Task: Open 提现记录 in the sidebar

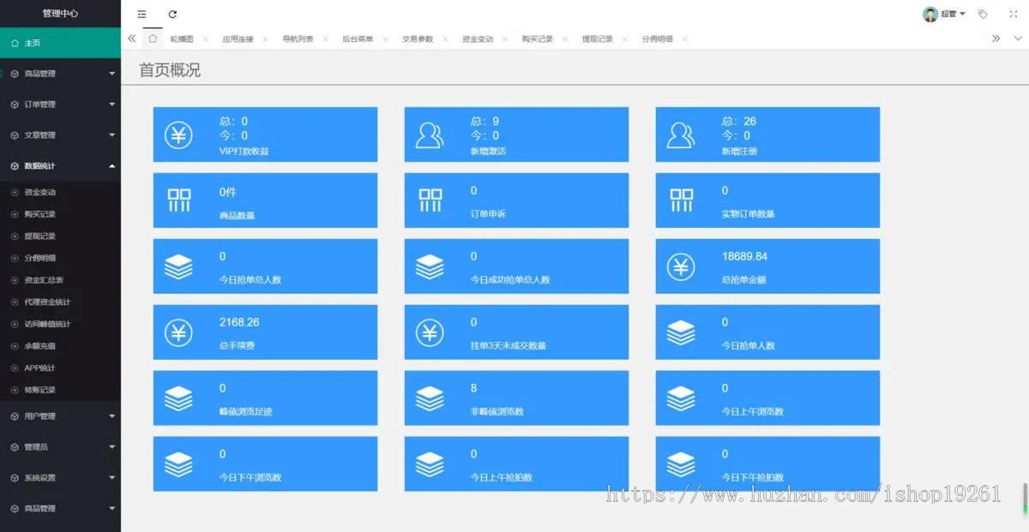Action: [60, 236]
